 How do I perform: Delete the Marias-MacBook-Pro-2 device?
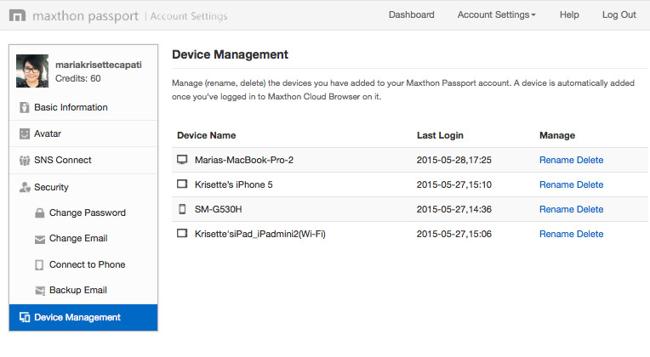click(590, 161)
